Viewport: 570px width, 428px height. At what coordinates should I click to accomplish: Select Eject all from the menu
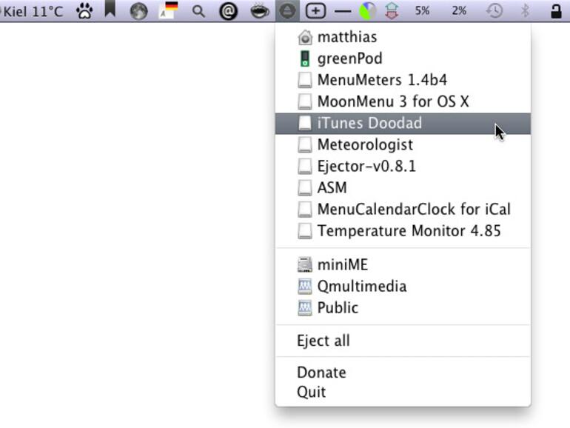click(323, 341)
